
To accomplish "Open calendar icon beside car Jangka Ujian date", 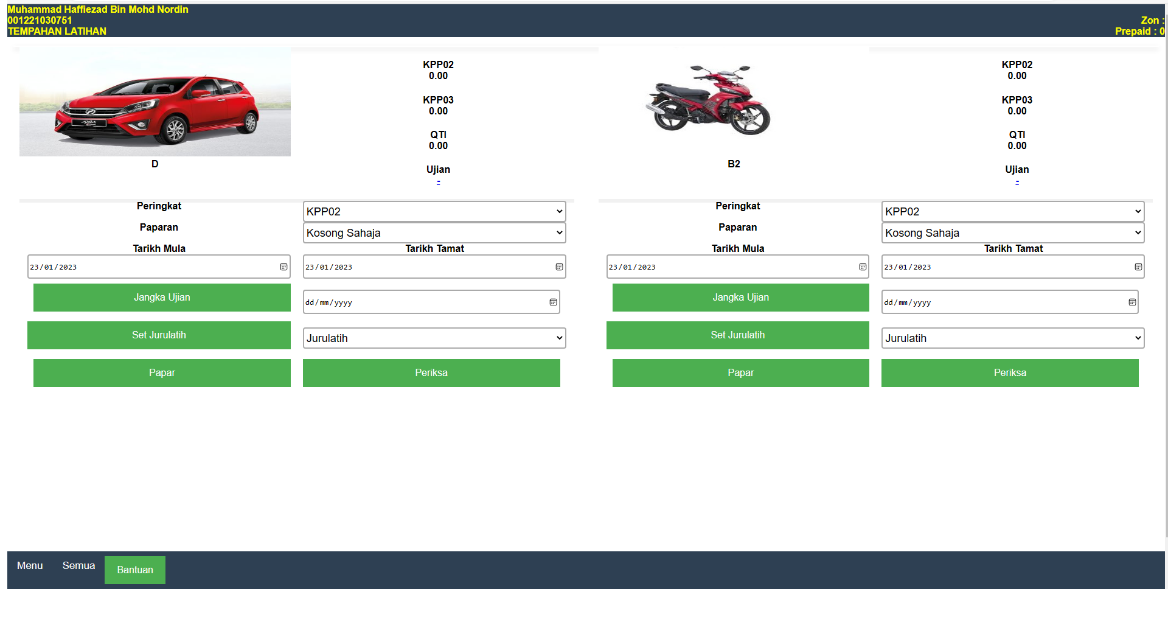I will click(x=553, y=302).
